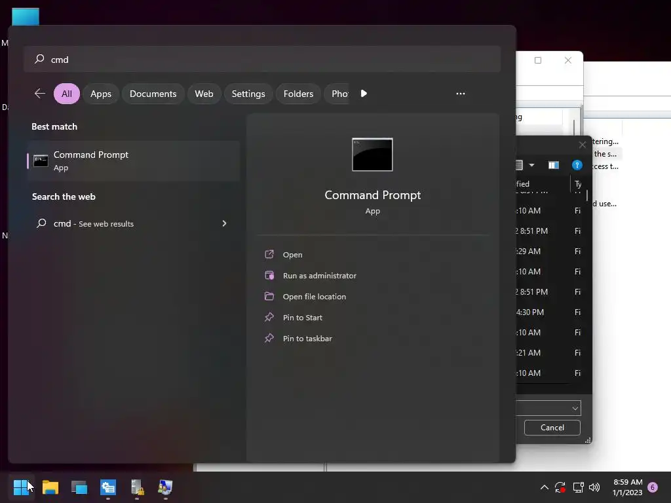Go back using the arrow icon
The width and height of the screenshot is (671, 503).
40,93
